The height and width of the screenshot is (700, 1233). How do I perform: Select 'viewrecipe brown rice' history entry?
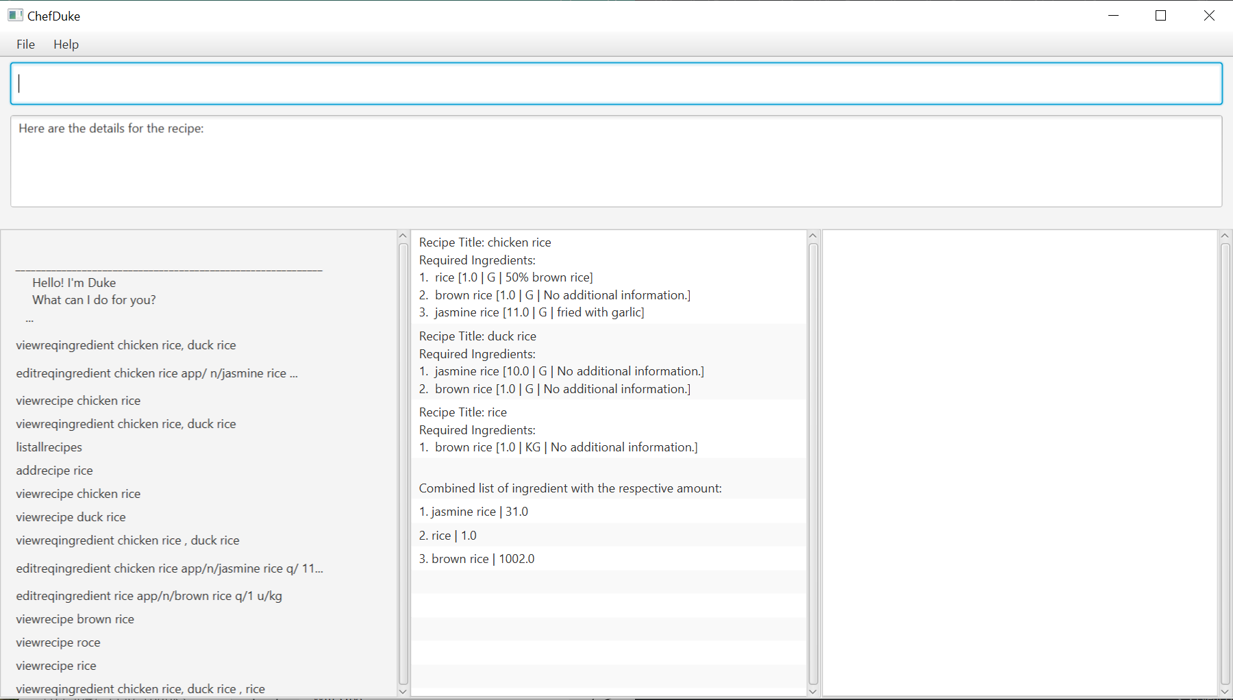[75, 619]
